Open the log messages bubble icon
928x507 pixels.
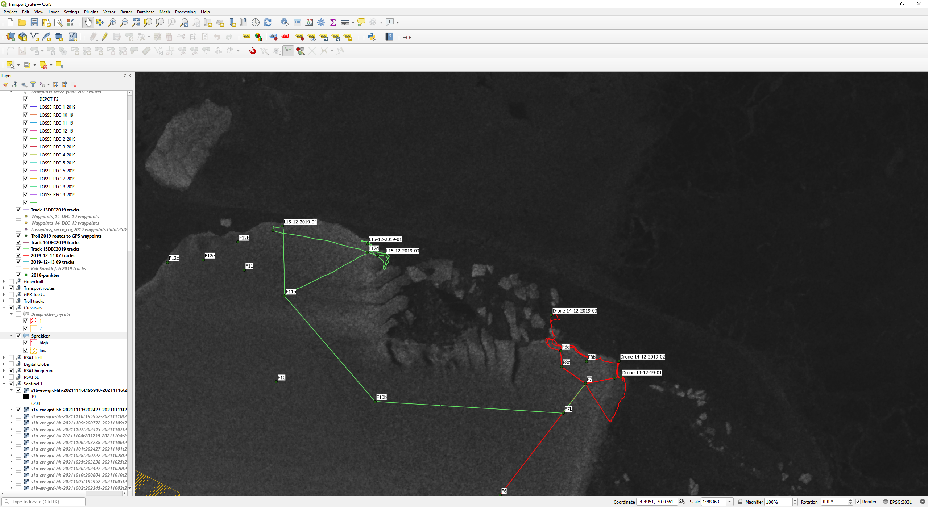click(922, 502)
